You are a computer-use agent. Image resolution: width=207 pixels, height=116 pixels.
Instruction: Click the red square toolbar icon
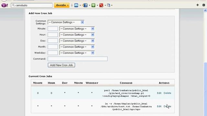click(x=101, y=5)
